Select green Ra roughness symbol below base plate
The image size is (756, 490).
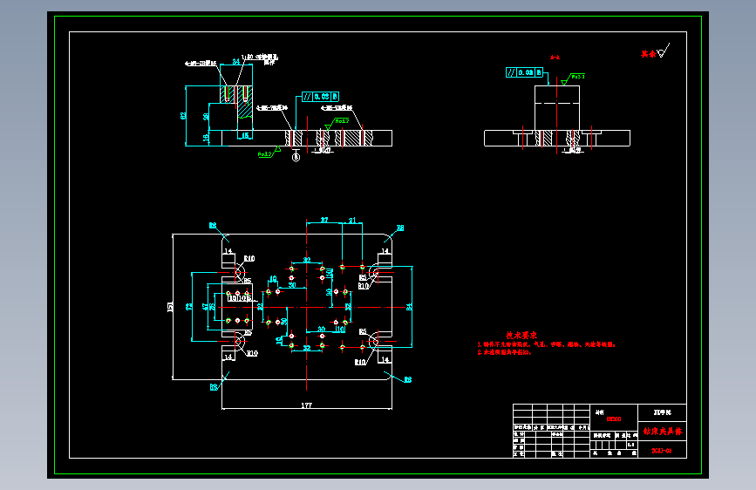[269, 153]
